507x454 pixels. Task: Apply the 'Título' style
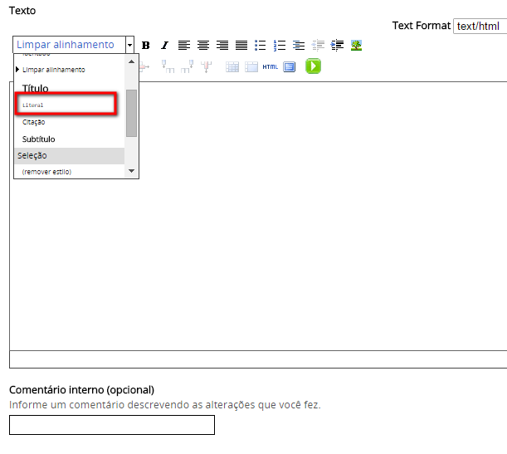coord(35,88)
